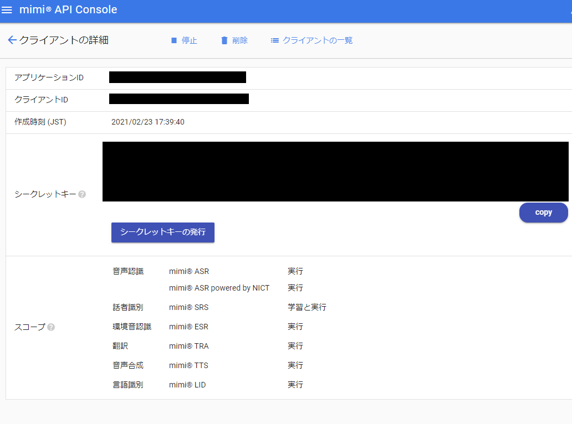This screenshot has height=424, width=572.
Task: Click the trash icon next to 削除
Action: (224, 40)
